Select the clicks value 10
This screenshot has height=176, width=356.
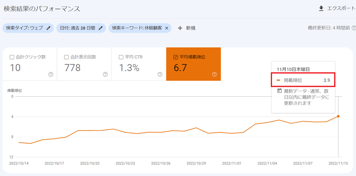(x=15, y=68)
